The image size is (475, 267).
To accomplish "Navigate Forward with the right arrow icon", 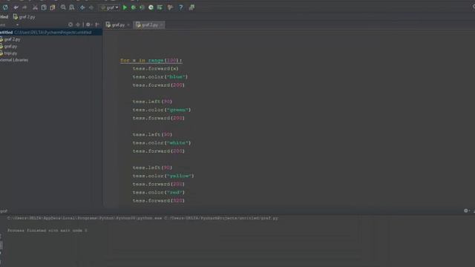I will pos(91,7).
